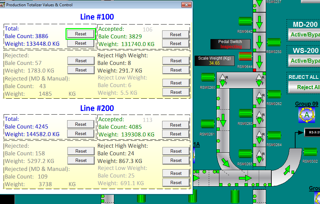Reset Line #200 Rejected Weight 5297.2 KG

[x=81, y=160]
